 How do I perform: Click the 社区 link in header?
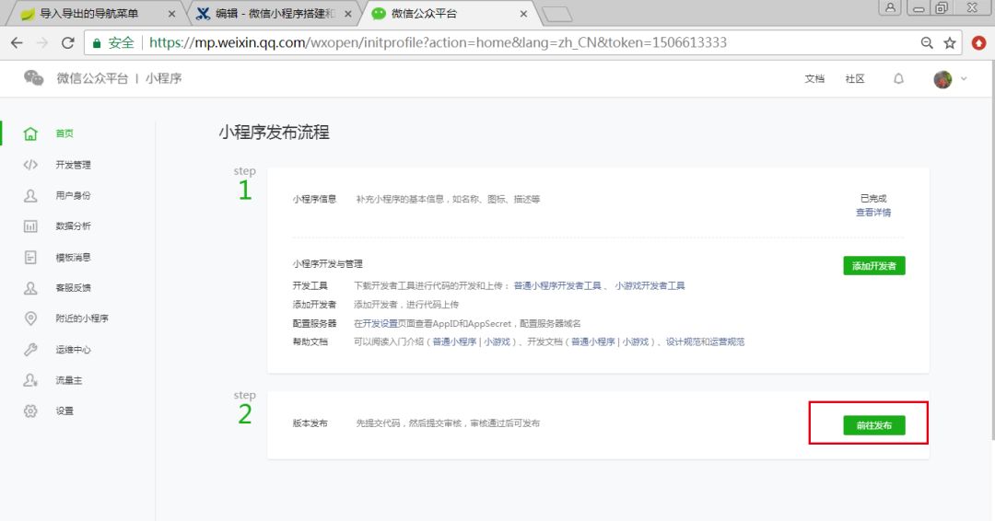coord(855,78)
